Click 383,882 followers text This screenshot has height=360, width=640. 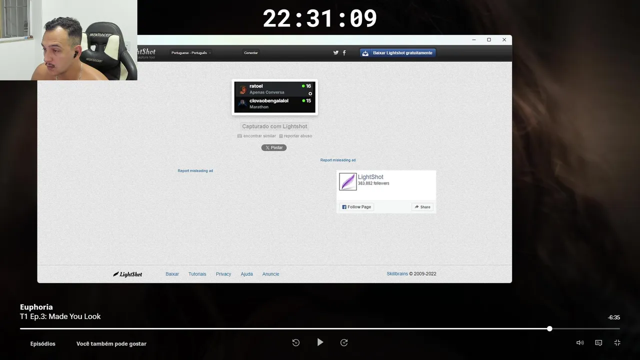tap(373, 183)
